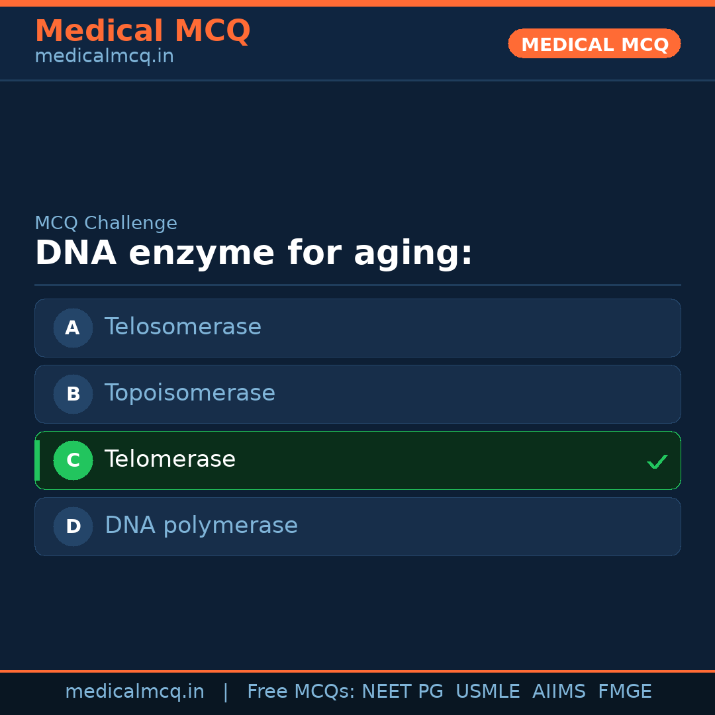Click USMLE in the footer

click(487, 692)
